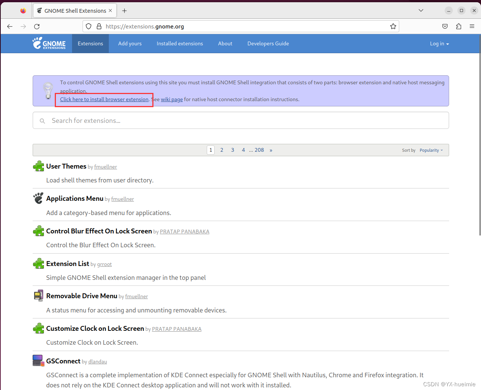Click the next page double arrow
This screenshot has width=481, height=390.
pyautogui.click(x=271, y=150)
